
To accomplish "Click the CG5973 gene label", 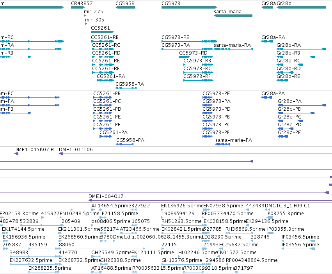I will 171,4.
